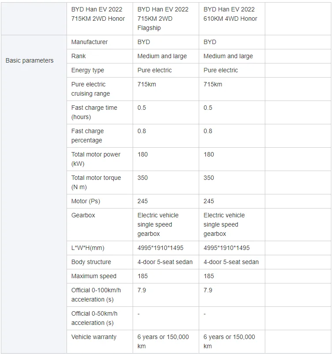Viewport: 334px width, 354px height.
Task: Select the Vehicle warranty row label
Action: coord(94,337)
